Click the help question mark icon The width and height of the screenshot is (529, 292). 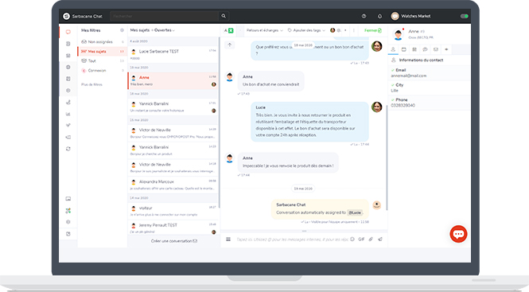pyautogui.click(x=364, y=16)
